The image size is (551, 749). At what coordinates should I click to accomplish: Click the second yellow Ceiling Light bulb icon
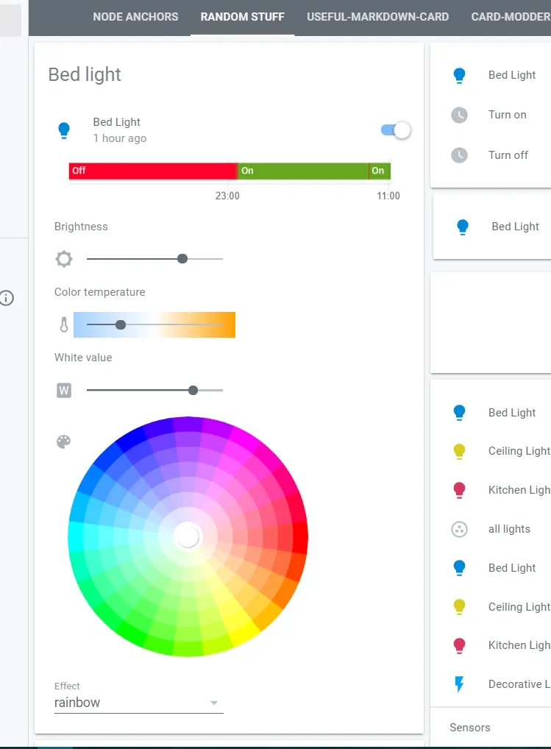pos(459,607)
